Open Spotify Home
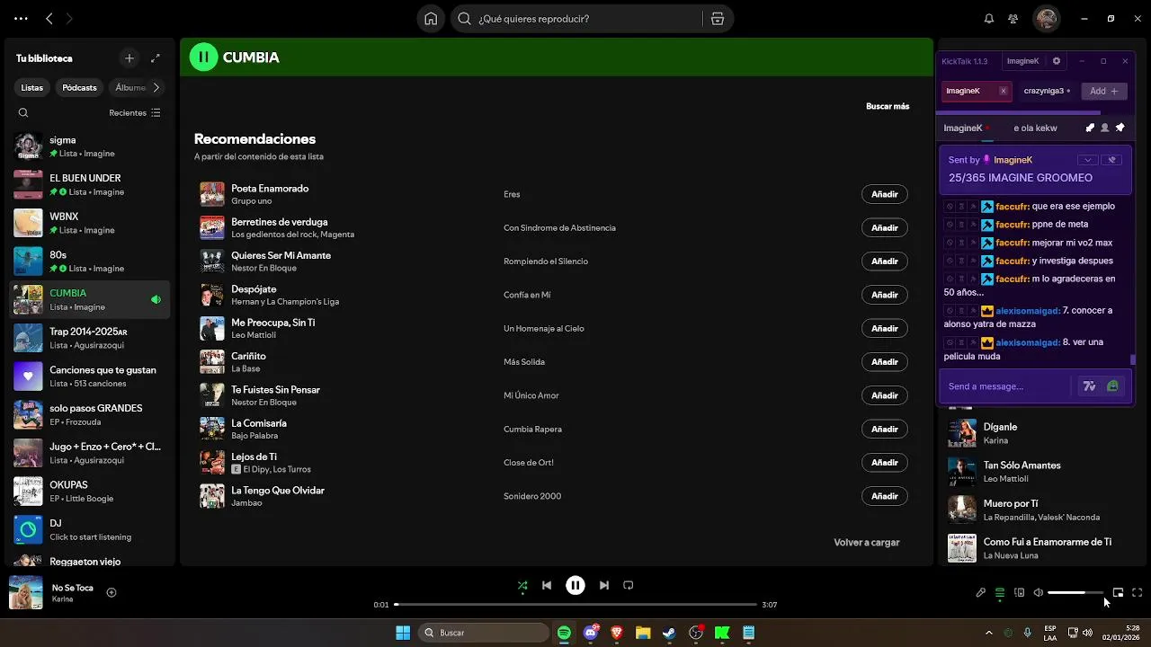Screen dimensions: 1151x647 [x=432, y=19]
